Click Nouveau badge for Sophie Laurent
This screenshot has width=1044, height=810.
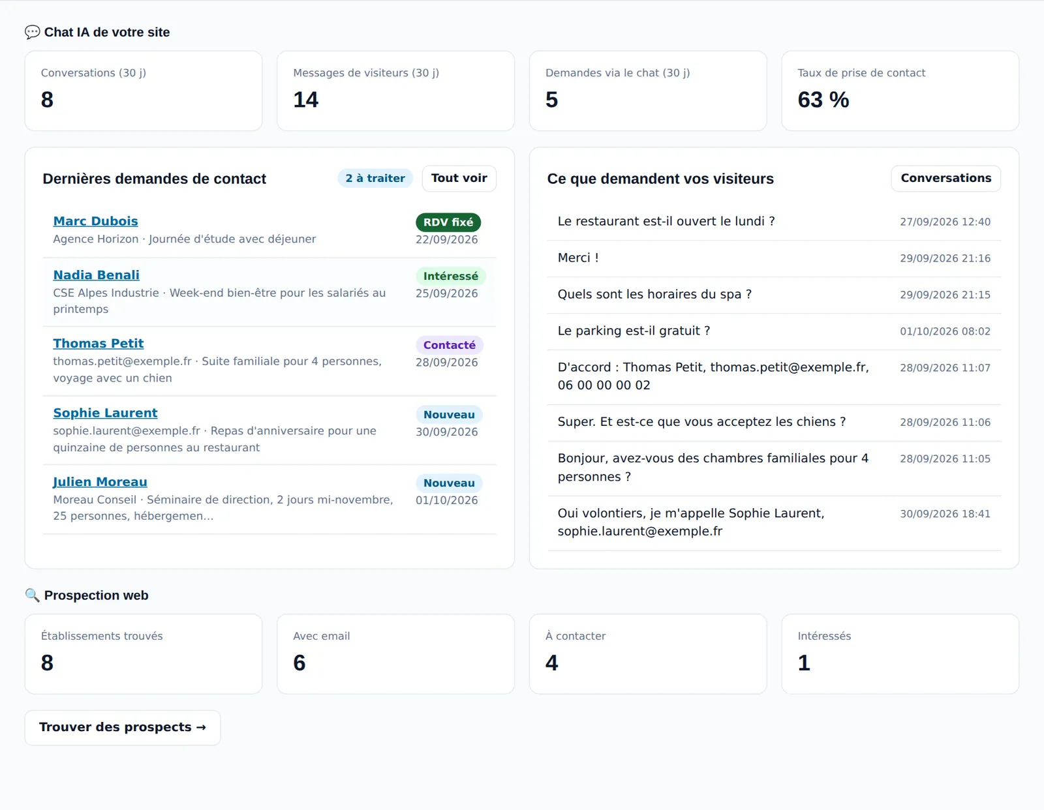coord(449,415)
